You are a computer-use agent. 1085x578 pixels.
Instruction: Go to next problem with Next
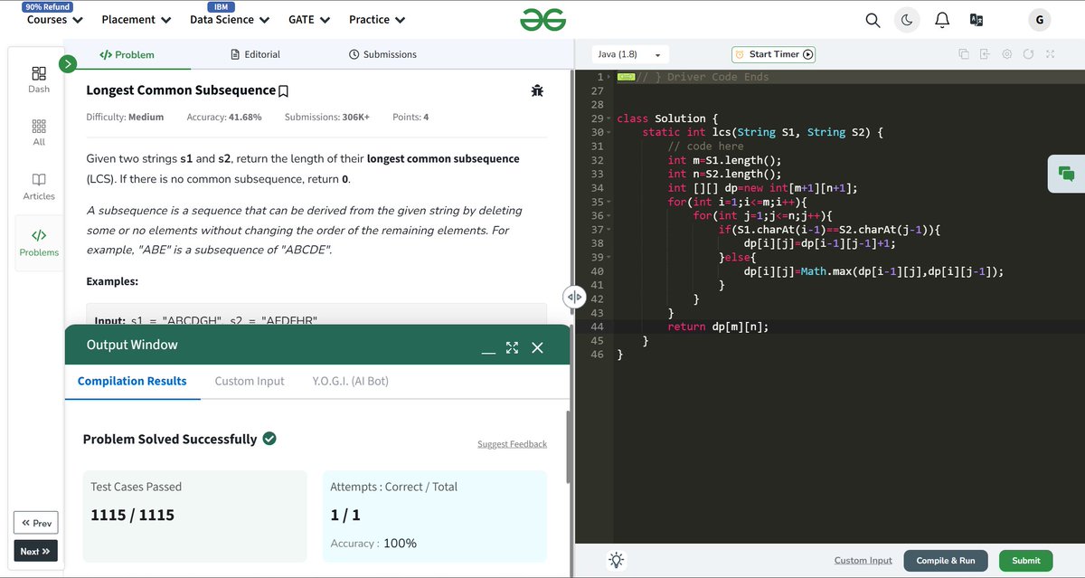point(36,551)
